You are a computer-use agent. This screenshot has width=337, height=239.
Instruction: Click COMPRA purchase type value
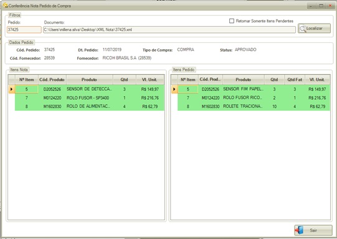click(186, 50)
